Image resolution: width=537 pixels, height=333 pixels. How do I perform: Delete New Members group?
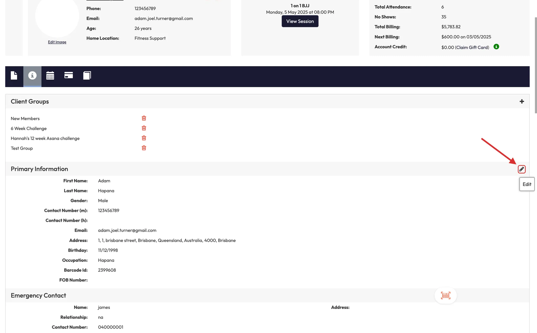pos(144,118)
